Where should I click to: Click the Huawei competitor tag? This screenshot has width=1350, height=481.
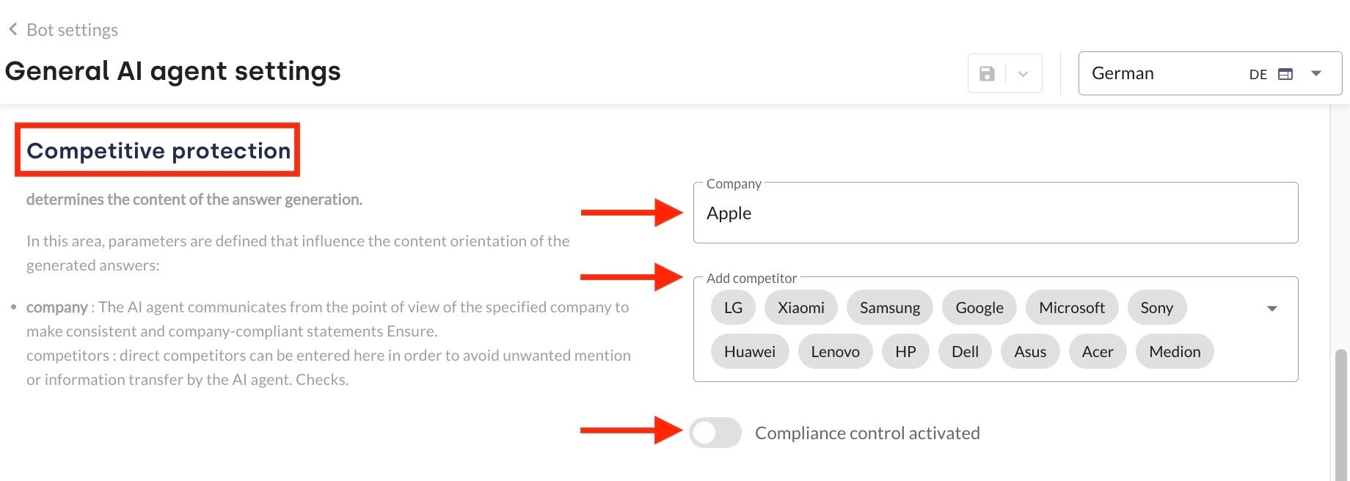pyautogui.click(x=749, y=352)
